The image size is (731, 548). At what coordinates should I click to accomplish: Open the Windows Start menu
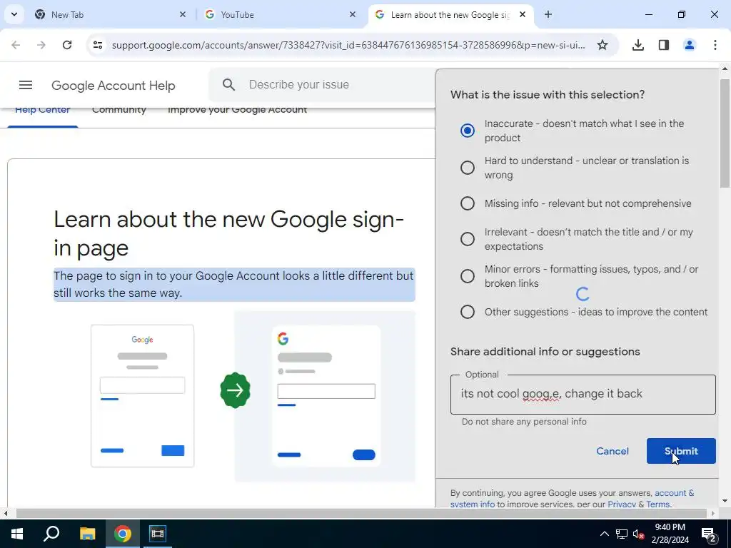click(x=17, y=534)
